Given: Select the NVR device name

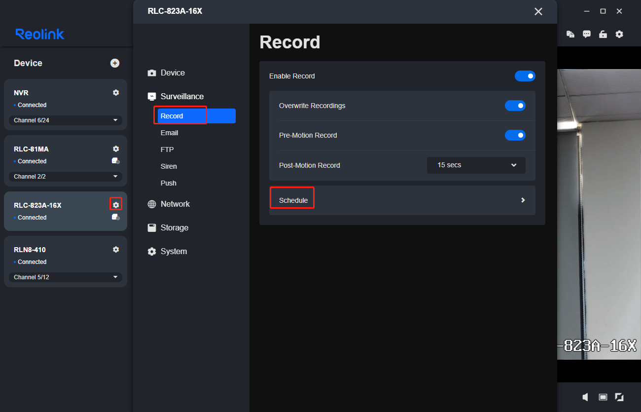Looking at the screenshot, I should coord(21,93).
